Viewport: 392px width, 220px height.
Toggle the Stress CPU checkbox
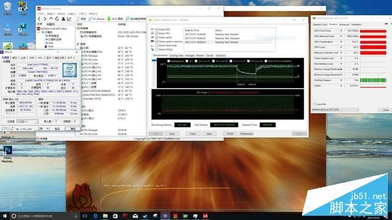(x=157, y=29)
